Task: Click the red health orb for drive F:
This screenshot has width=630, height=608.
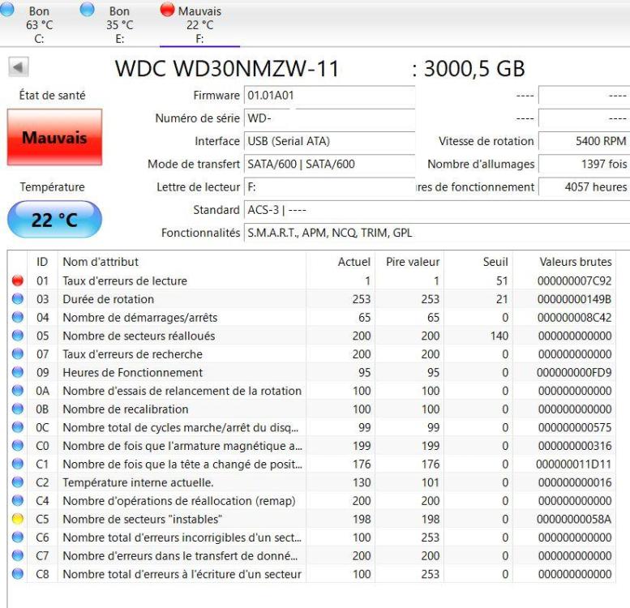Action: click(168, 11)
